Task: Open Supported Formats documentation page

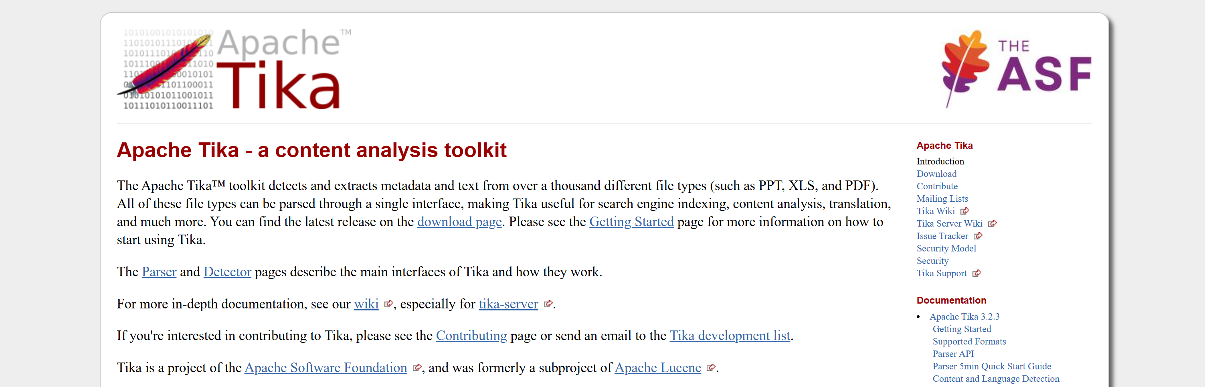Action: (969, 342)
